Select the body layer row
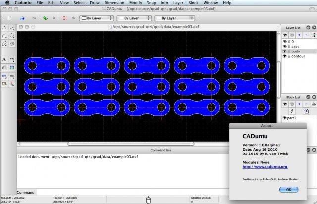317x204 pixels. 299,51
